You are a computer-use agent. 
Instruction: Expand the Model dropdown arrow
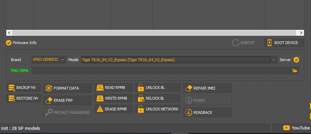[274, 60]
